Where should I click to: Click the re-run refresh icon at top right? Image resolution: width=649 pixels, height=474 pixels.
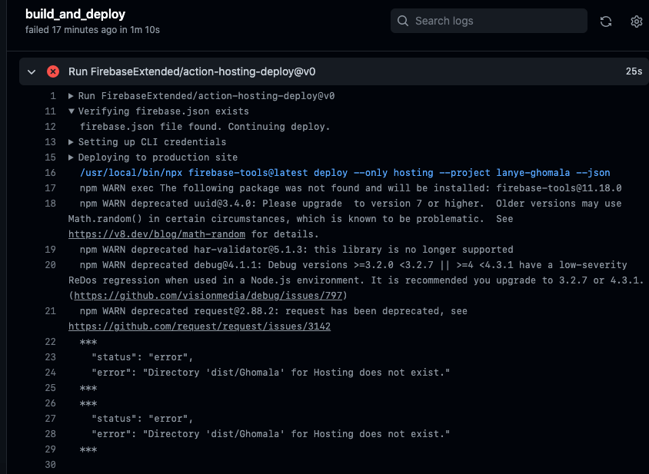[x=605, y=22]
